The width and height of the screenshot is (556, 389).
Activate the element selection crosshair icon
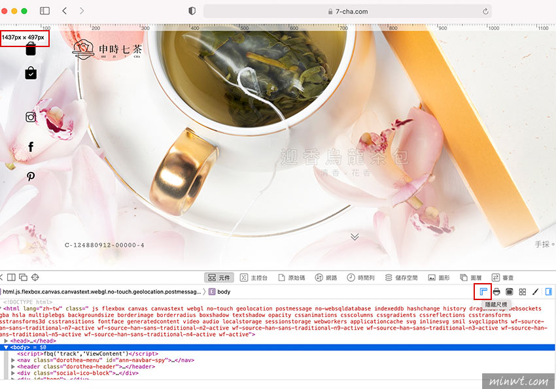pos(35,277)
